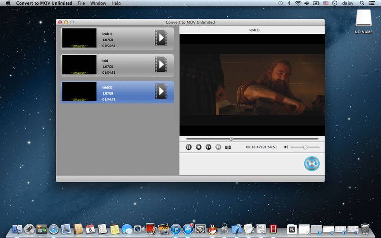Open the Window menu

click(x=98, y=3)
